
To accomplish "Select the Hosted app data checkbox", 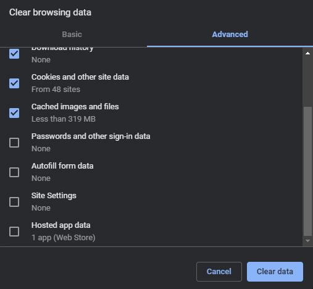I will pyautogui.click(x=14, y=232).
